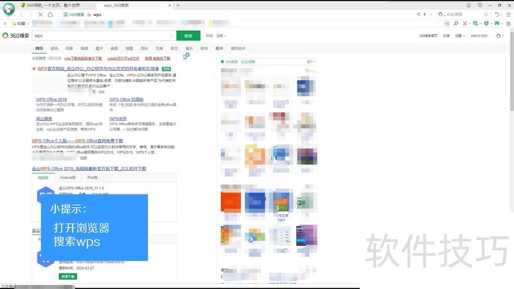Image resolution: width=514 pixels, height=289 pixels.
Task: Open a new tab with the plus icon
Action: pos(178,5)
